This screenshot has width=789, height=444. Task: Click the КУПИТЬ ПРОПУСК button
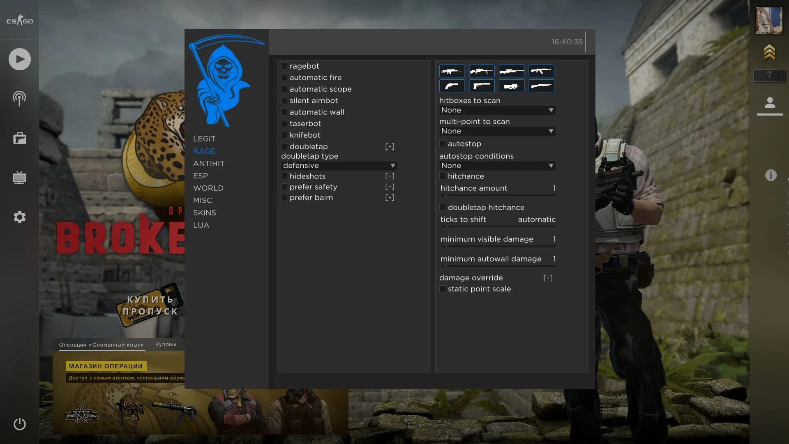(x=150, y=305)
